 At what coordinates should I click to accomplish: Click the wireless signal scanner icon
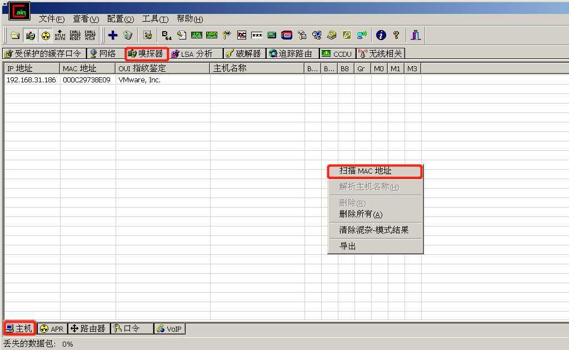[x=362, y=35]
